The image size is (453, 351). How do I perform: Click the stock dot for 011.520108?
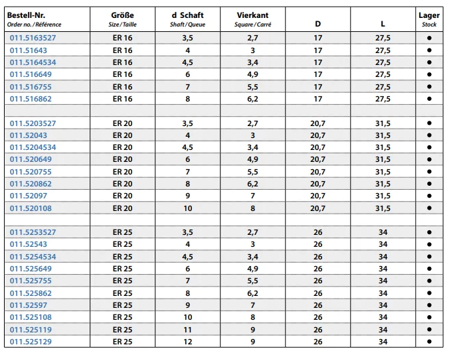click(x=429, y=208)
